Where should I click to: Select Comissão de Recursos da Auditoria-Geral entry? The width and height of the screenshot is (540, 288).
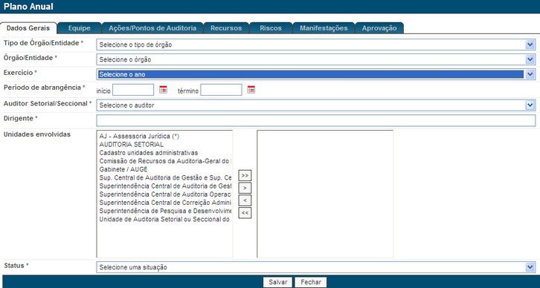click(x=165, y=161)
